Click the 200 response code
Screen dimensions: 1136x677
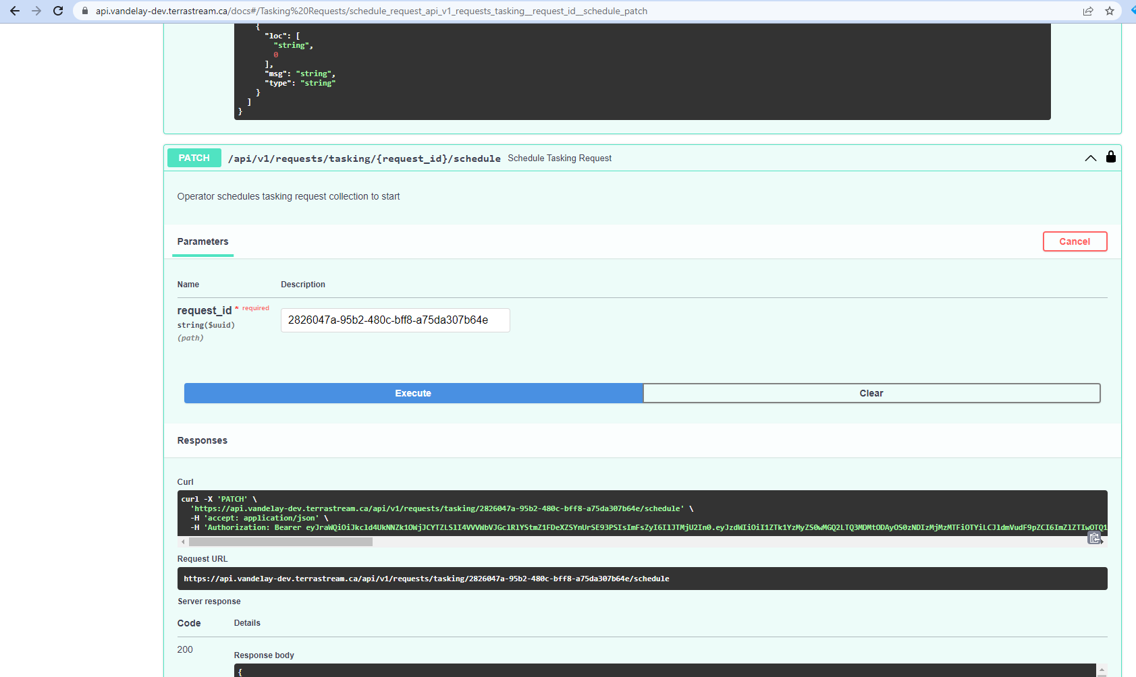pos(185,649)
